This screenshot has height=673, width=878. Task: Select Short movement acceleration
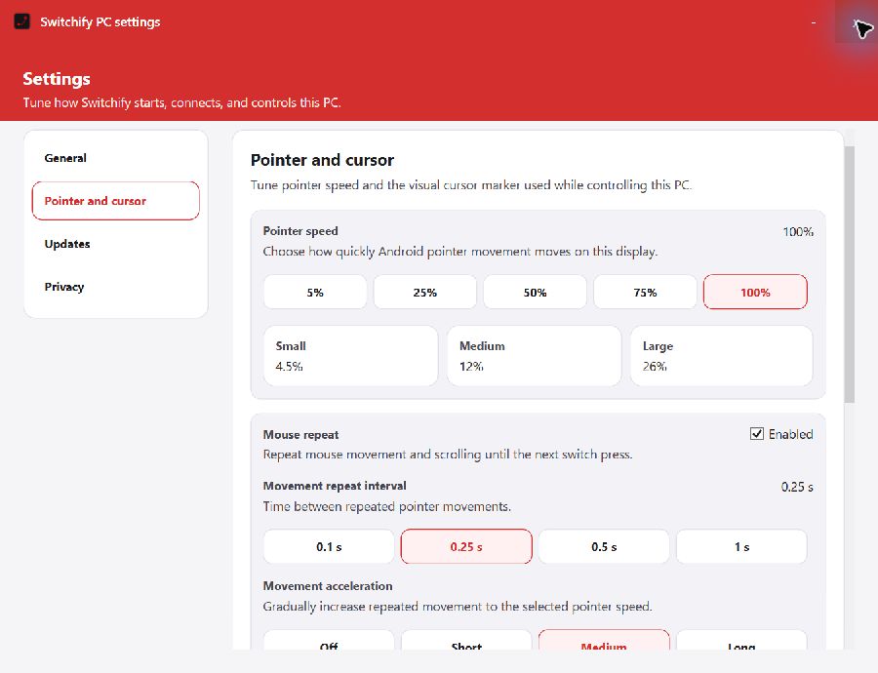pos(466,640)
